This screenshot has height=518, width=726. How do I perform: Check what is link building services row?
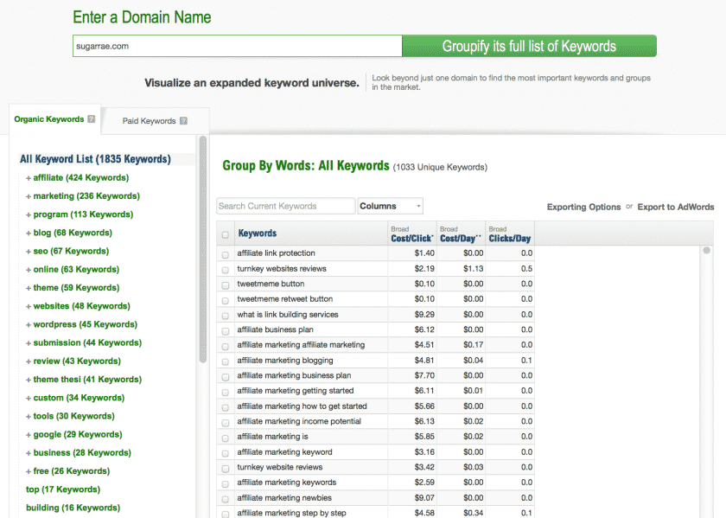pyautogui.click(x=226, y=316)
